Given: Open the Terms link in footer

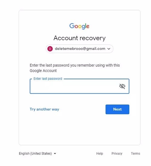Looking at the screenshot, I should (x=136, y=154).
